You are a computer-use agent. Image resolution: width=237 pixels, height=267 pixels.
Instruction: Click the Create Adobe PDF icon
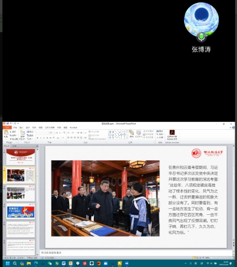[x=172, y=135]
